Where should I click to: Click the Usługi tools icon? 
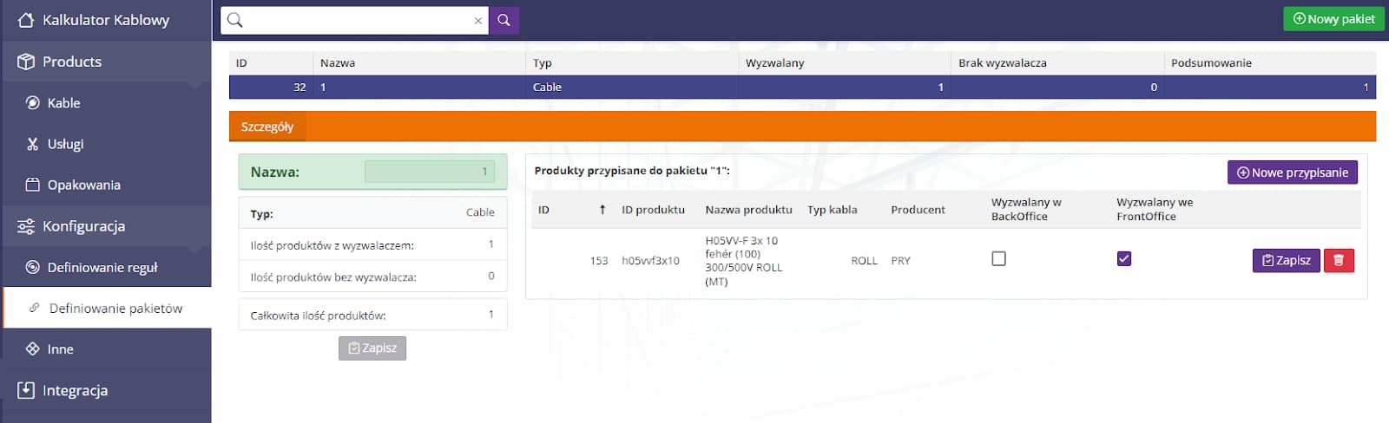pos(33,144)
